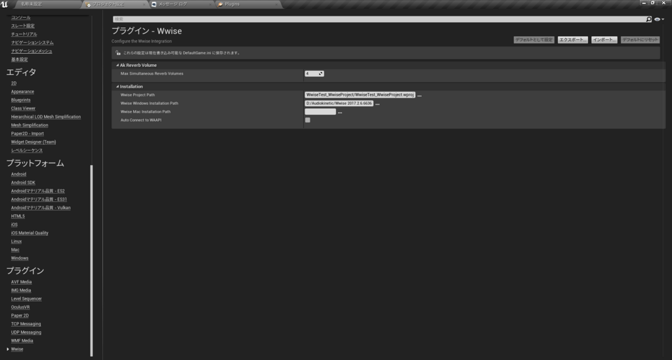
Task: Open OculusVR plugin settings
Action: 20,308
